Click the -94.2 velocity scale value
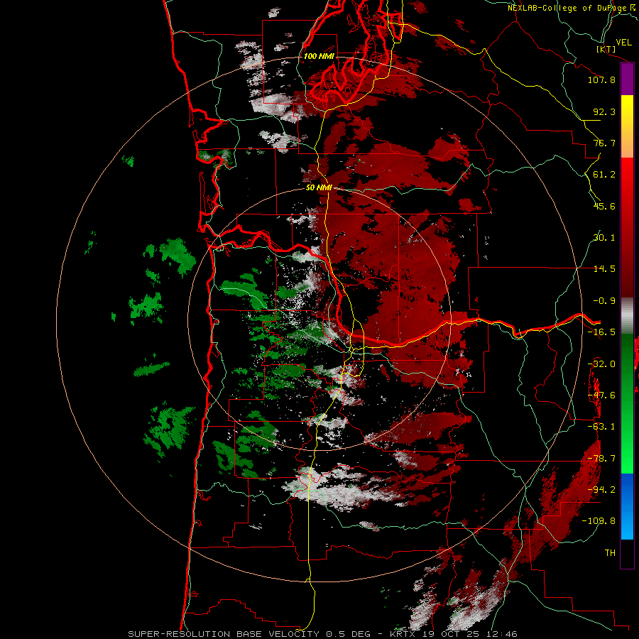The image size is (639, 639). tap(601, 490)
